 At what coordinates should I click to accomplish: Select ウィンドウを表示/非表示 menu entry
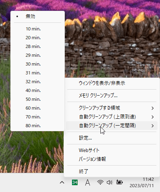click(112, 83)
